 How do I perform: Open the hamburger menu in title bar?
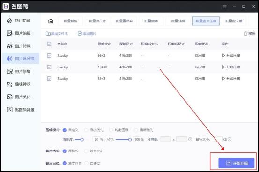[225, 7]
